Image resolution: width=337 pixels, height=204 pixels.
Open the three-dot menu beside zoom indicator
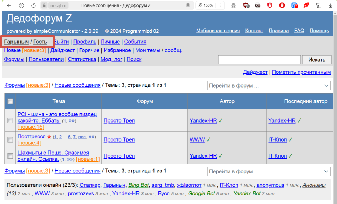pyautogui.click(x=220, y=5)
